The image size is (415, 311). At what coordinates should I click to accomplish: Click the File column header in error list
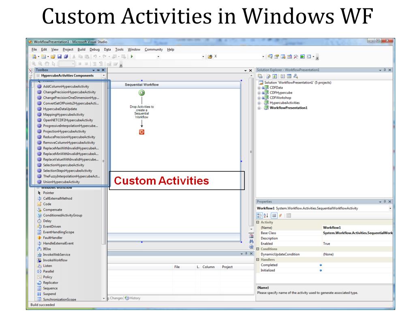[x=177, y=267]
